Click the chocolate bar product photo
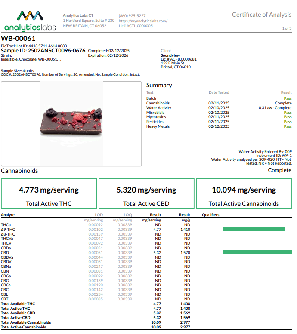This screenshot has height=334, width=297. [x=71, y=123]
